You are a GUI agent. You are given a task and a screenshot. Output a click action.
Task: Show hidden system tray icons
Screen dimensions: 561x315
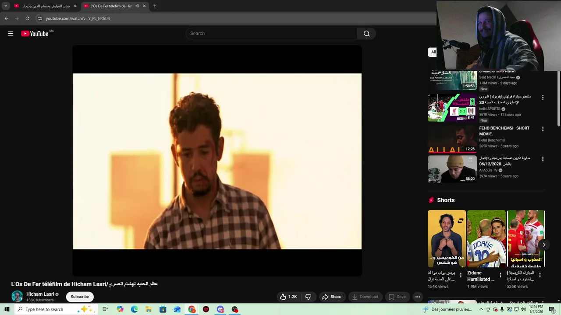click(x=481, y=309)
